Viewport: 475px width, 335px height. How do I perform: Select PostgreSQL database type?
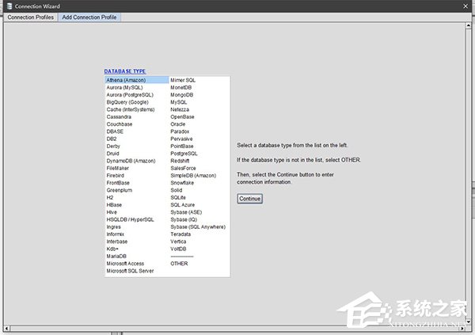point(184,154)
